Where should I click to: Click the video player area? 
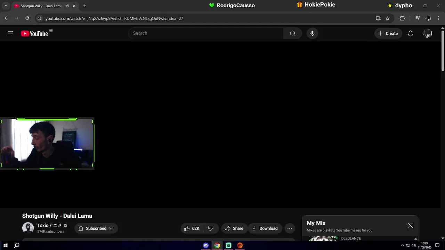pyautogui.click(x=220, y=125)
